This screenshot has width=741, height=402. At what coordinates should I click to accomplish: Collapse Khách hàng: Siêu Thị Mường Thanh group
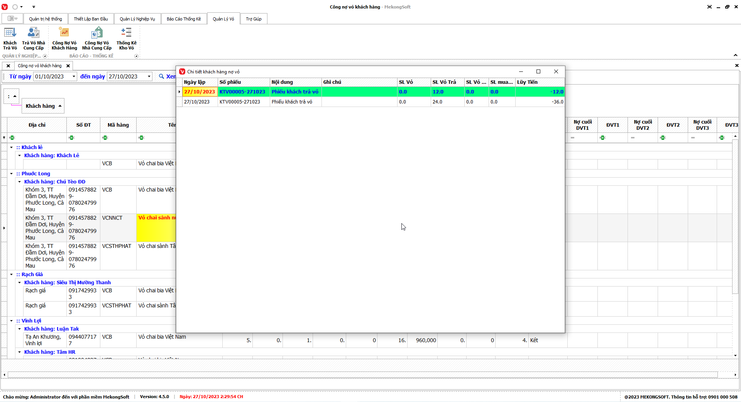coord(20,283)
